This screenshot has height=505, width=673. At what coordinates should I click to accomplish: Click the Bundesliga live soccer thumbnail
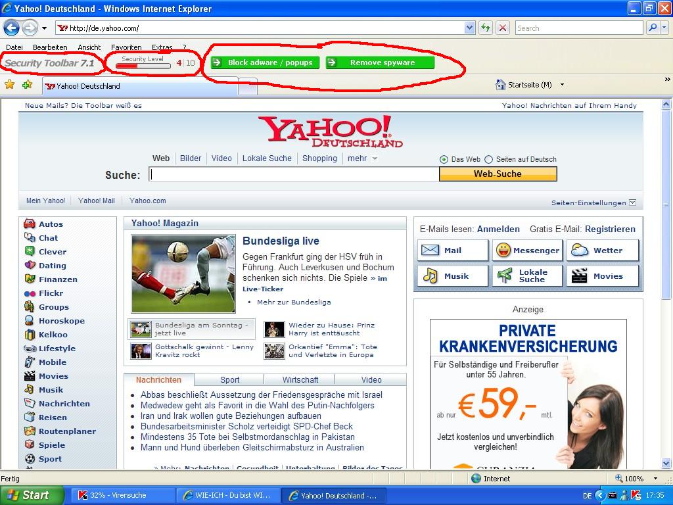click(184, 274)
